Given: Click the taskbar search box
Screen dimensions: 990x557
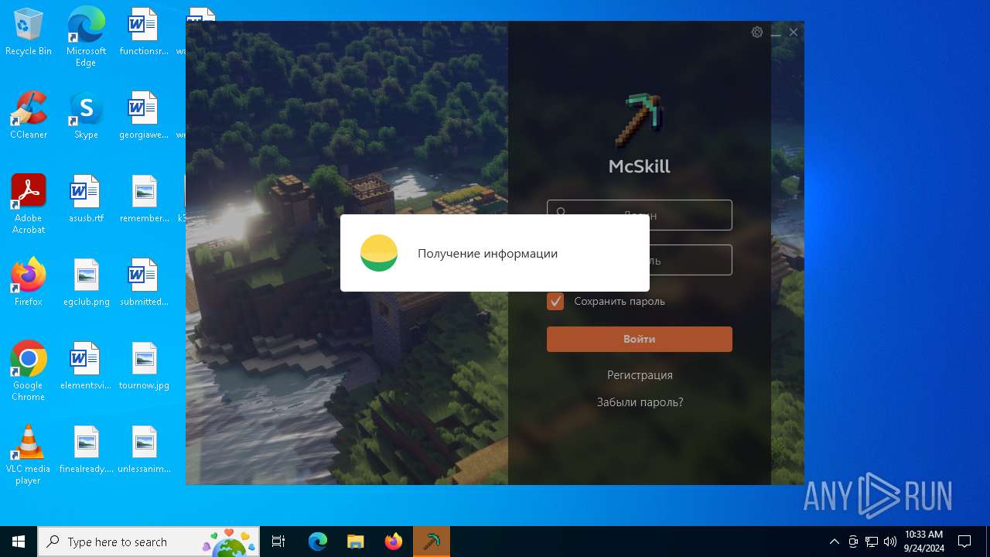Looking at the screenshot, I should pyautogui.click(x=148, y=542).
